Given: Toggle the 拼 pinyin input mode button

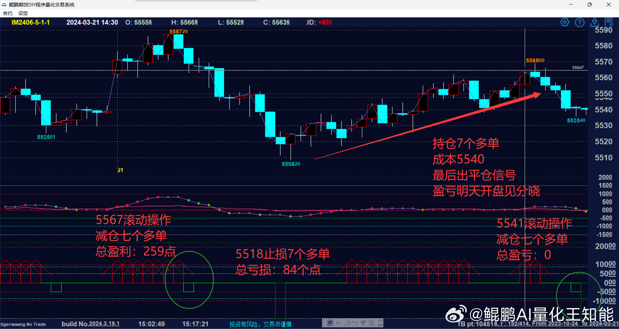Looking at the screenshot, I should 330,323.
